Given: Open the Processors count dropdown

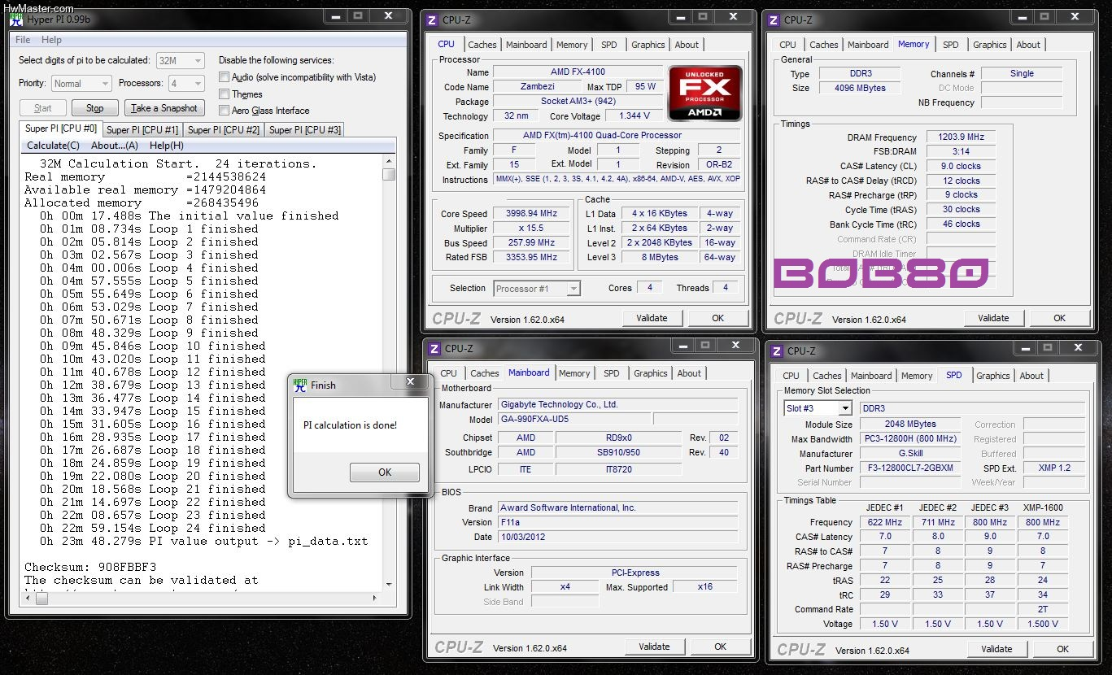Looking at the screenshot, I should click(x=185, y=83).
